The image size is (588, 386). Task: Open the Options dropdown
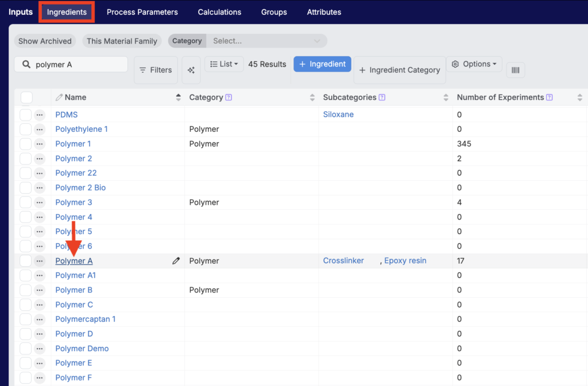[474, 64]
